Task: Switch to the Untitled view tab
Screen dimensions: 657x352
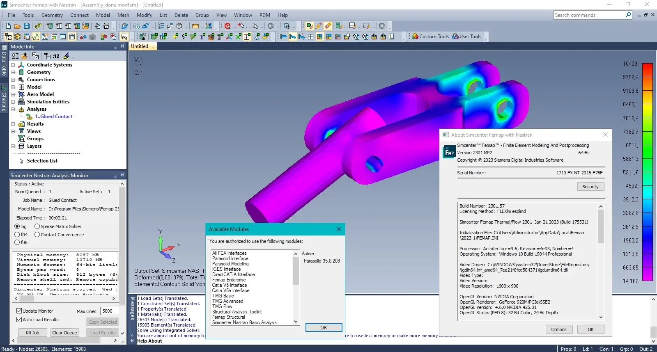Action: point(142,46)
